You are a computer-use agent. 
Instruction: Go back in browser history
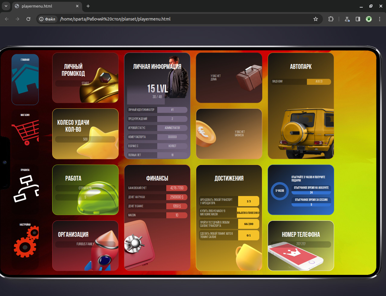pos(7,19)
